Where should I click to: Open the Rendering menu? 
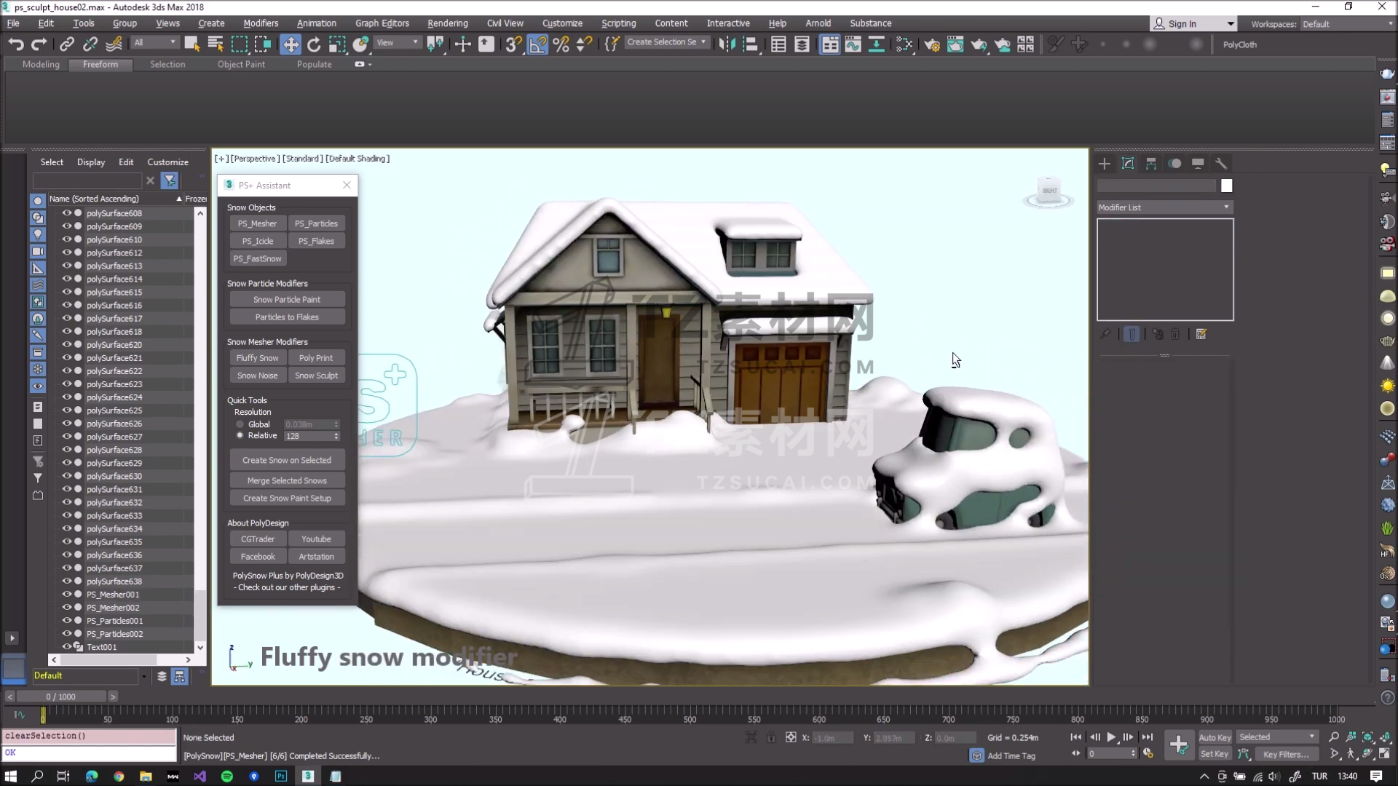tap(447, 23)
